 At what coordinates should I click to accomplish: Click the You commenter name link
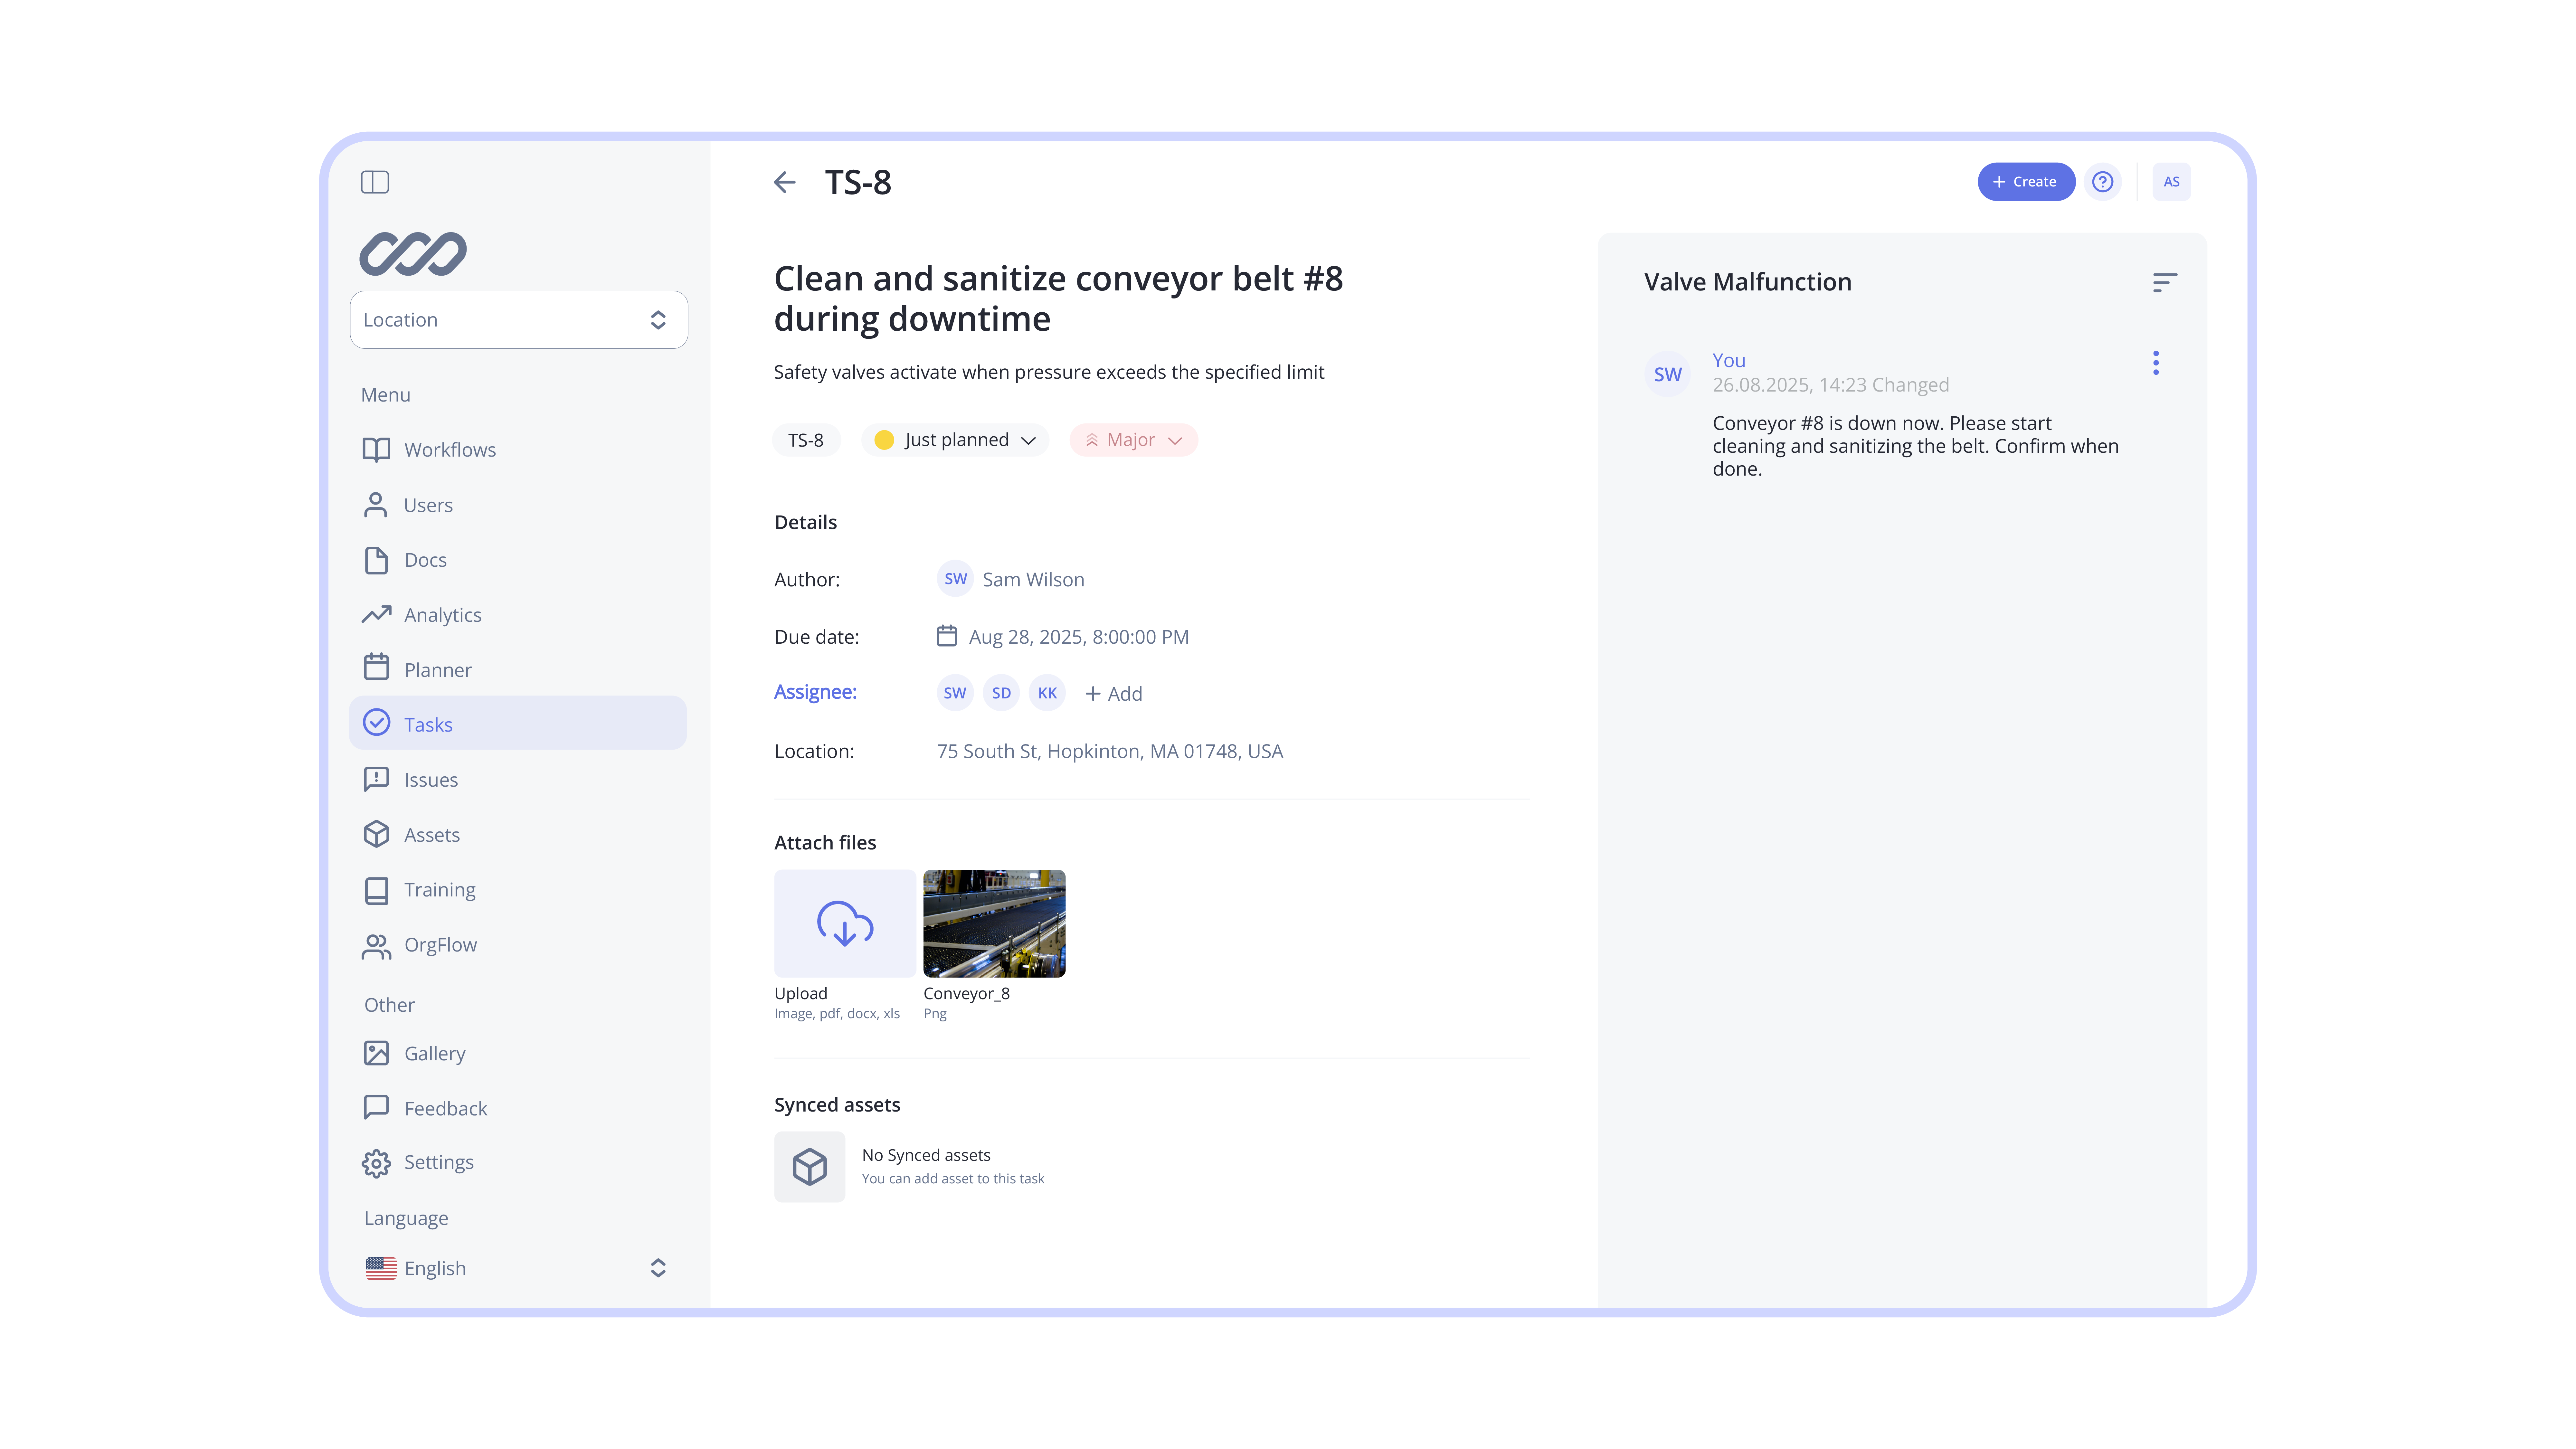1729,360
